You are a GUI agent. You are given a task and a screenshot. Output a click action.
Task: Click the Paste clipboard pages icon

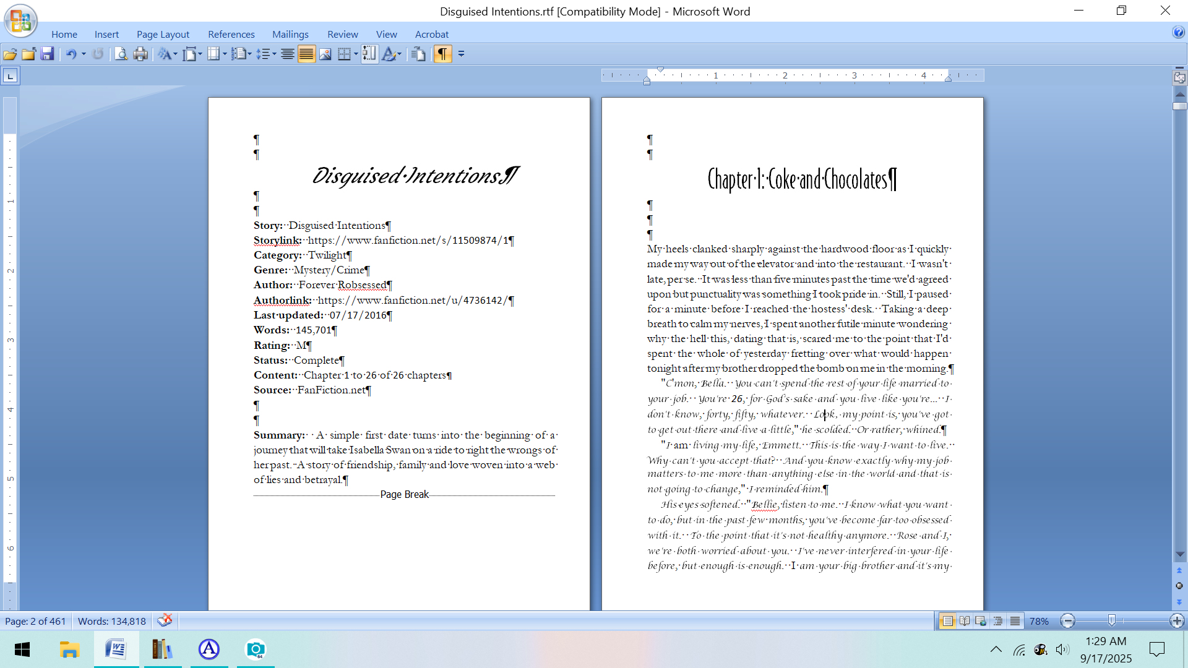[x=418, y=54]
